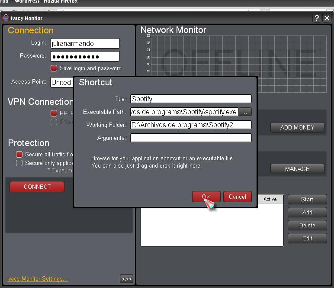This screenshot has width=334, height=288.
Task: Click the Working Folder field
Action: [191, 125]
